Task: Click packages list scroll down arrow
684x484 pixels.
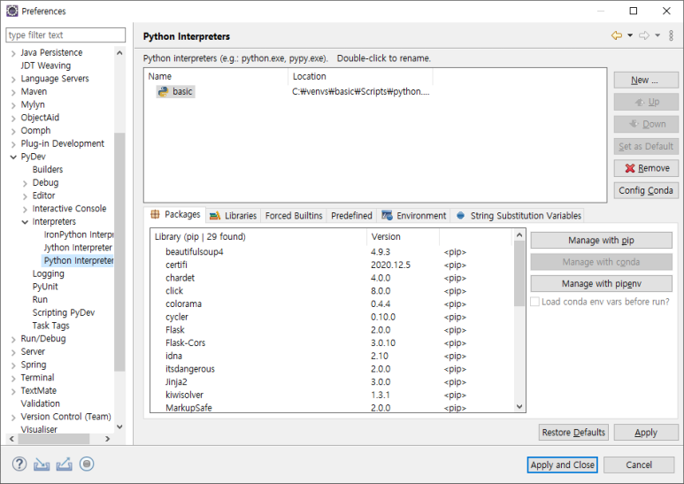Action: click(519, 406)
